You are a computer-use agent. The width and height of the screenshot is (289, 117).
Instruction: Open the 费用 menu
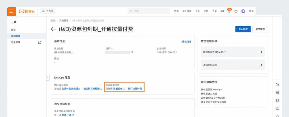pos(176,11)
